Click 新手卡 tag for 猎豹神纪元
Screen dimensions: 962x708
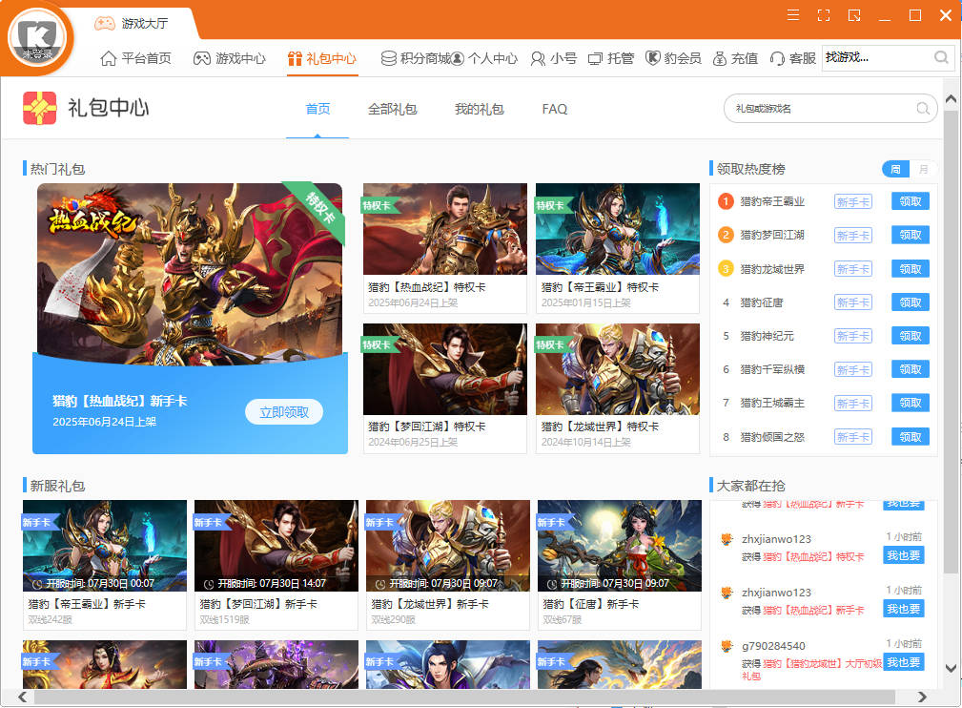[853, 336]
